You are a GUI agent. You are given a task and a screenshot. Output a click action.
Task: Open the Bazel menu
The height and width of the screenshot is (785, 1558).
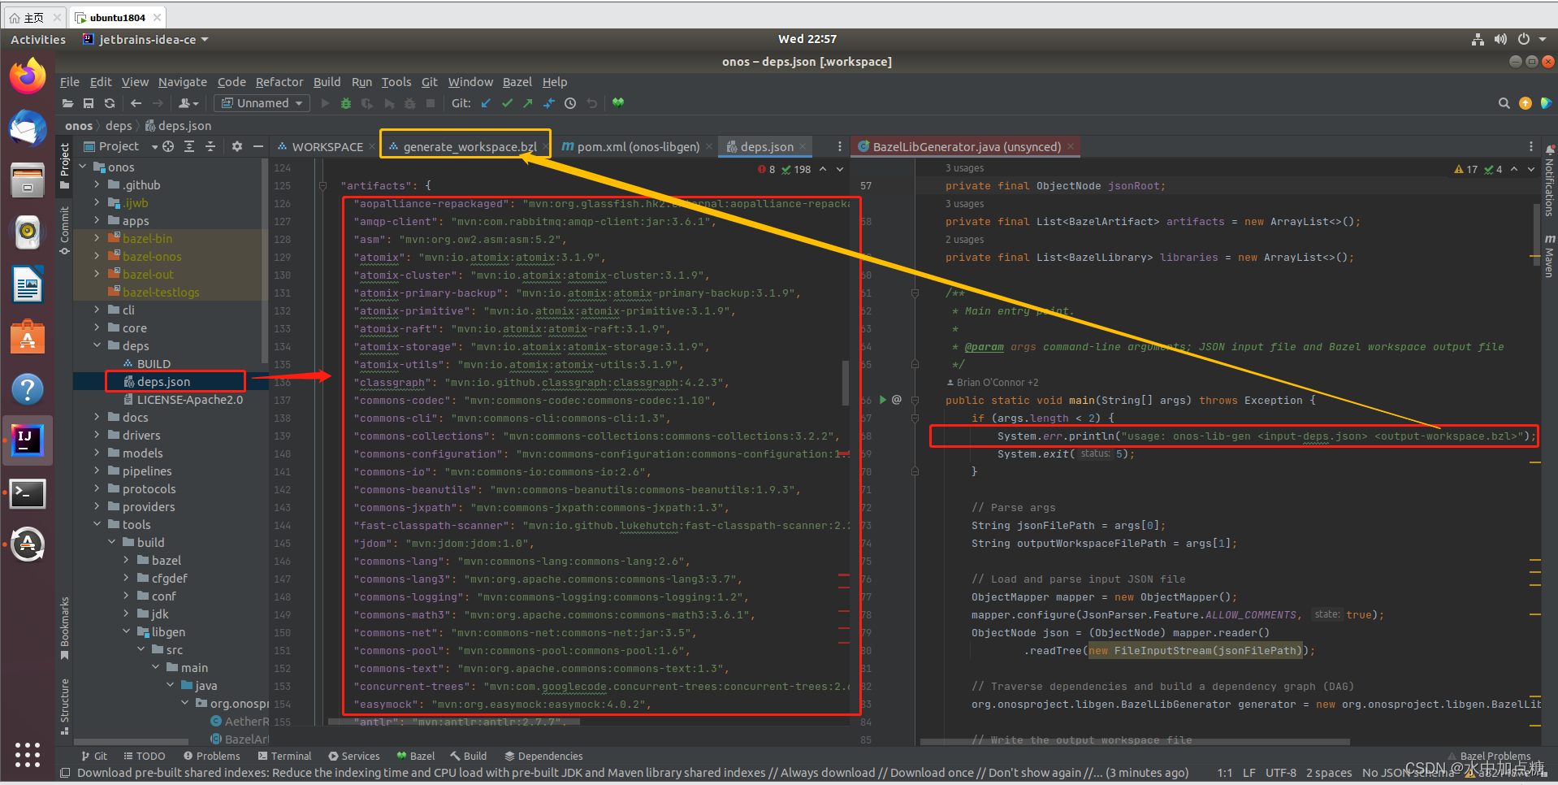click(517, 82)
